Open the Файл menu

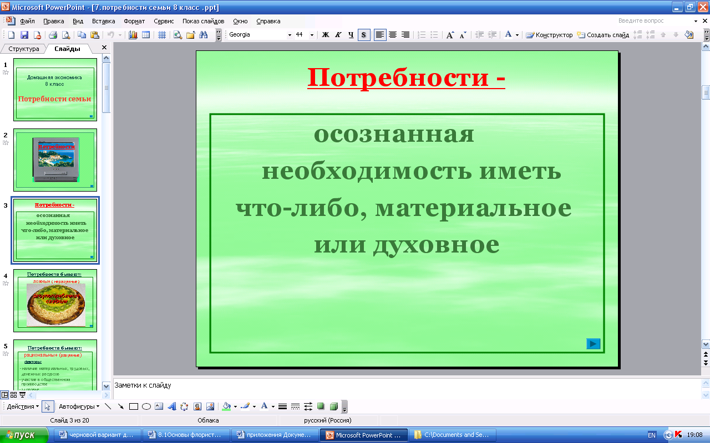(27, 21)
